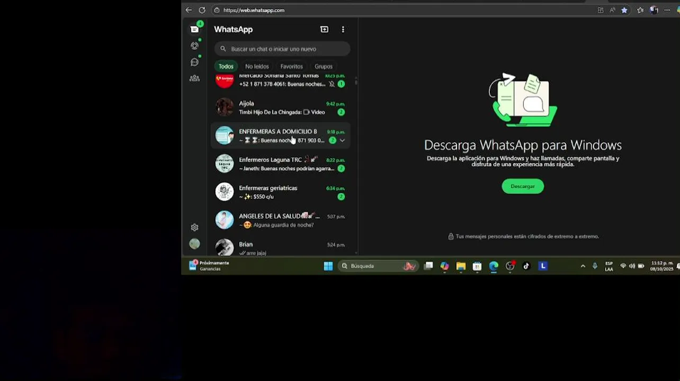Select the Grupos filter tab

point(323,66)
